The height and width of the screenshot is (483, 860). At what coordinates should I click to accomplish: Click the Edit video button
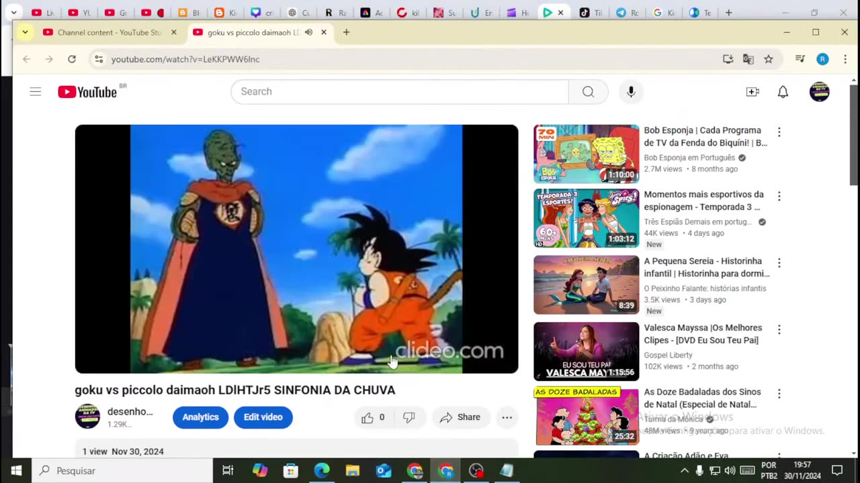tap(263, 417)
